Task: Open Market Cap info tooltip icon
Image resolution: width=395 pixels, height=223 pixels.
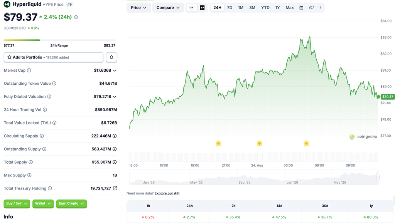Action: point(29,70)
